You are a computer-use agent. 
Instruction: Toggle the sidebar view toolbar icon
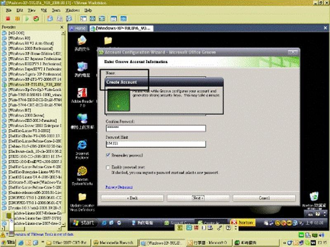[x=83, y=19]
